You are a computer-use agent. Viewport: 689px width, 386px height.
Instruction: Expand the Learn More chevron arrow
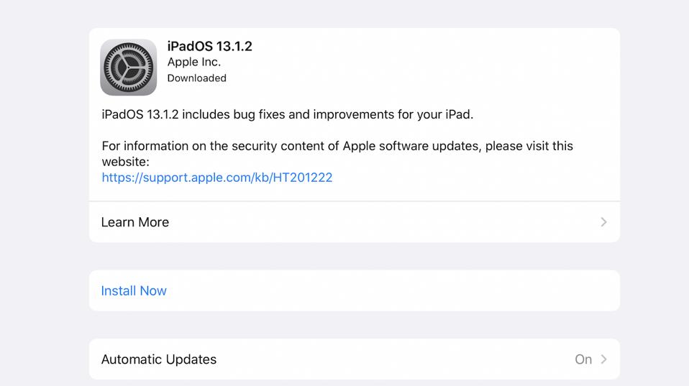tap(603, 222)
